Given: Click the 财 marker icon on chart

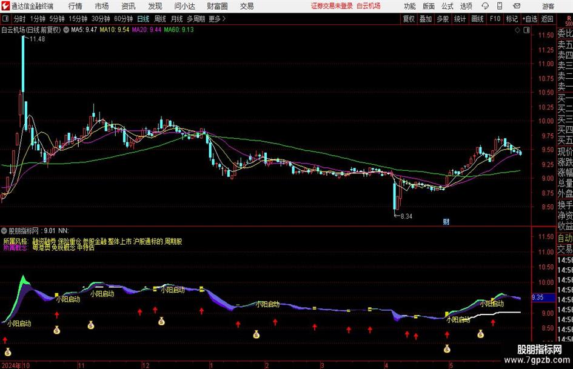Looking at the screenshot, I should point(446,221).
